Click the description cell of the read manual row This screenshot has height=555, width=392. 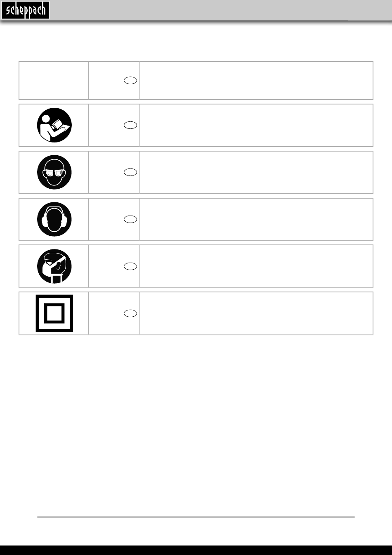pos(256,125)
